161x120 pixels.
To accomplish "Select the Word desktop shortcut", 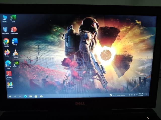I will (x=15, y=42).
